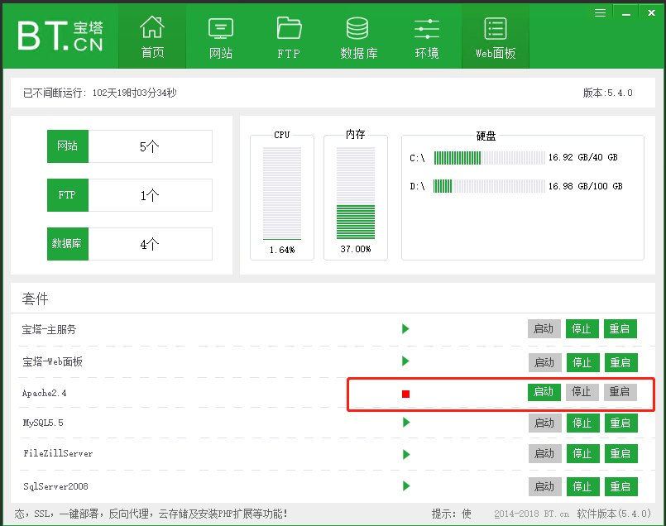Click 软件版本(5.4.0) in status bar
The width and height of the screenshot is (666, 526).
click(x=614, y=514)
